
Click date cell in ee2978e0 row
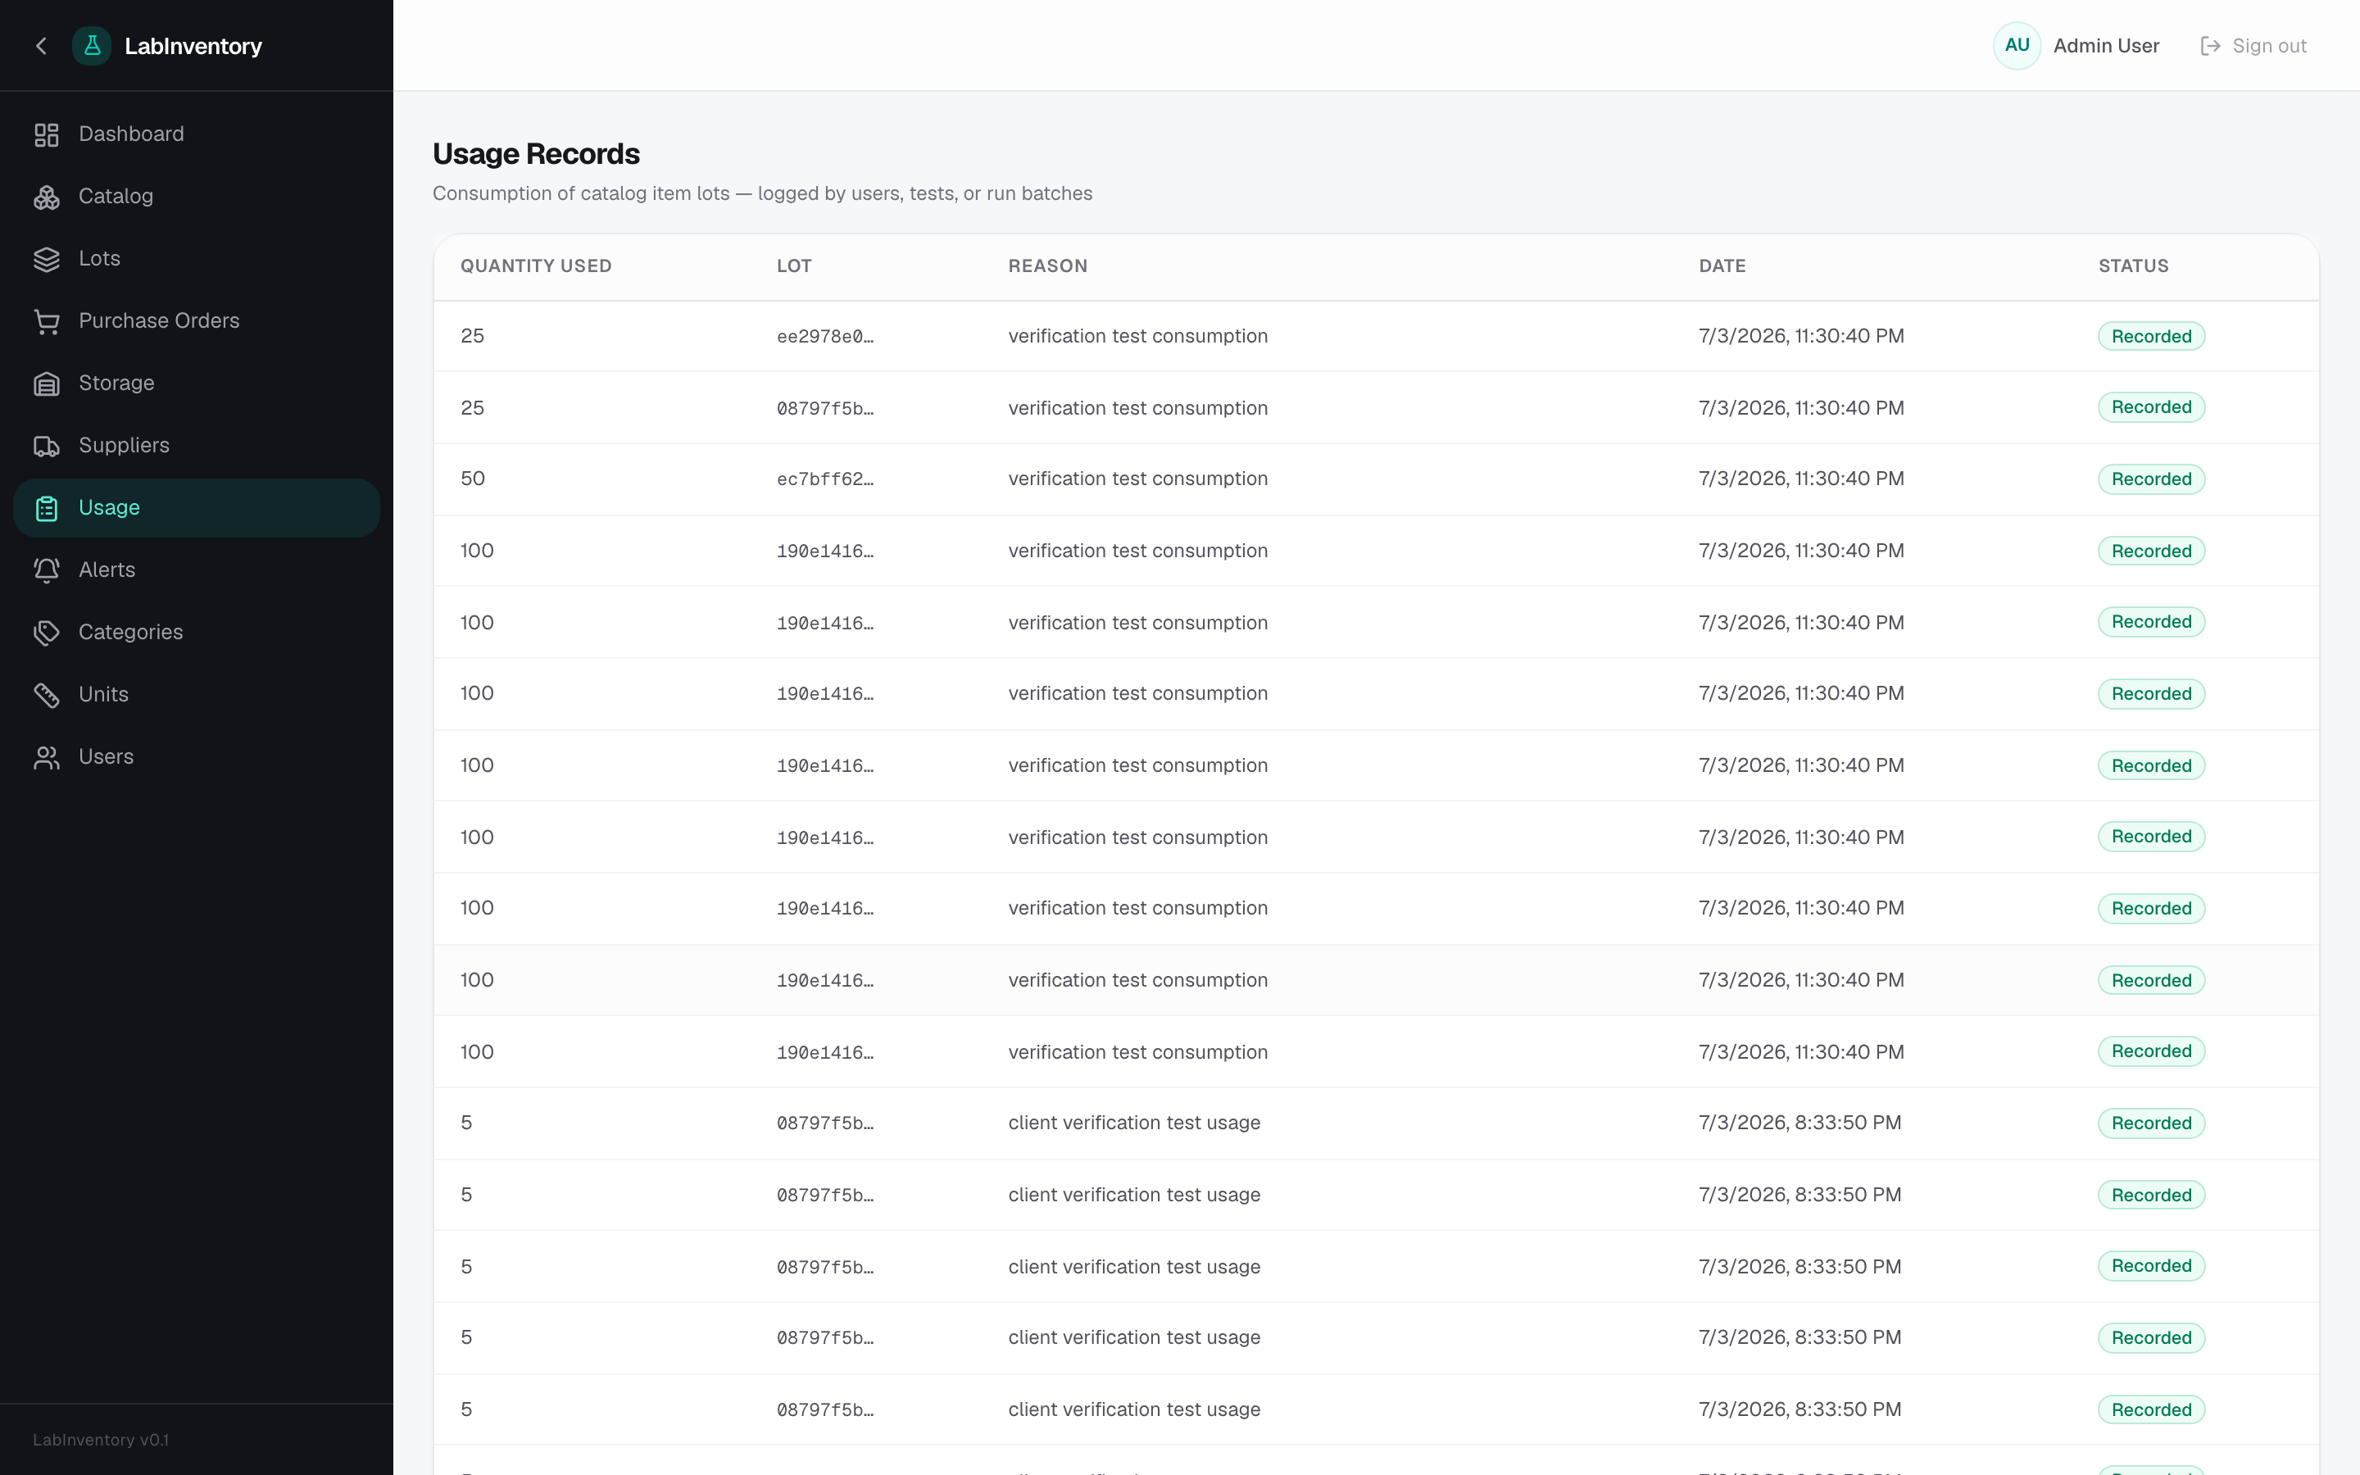(x=1801, y=337)
